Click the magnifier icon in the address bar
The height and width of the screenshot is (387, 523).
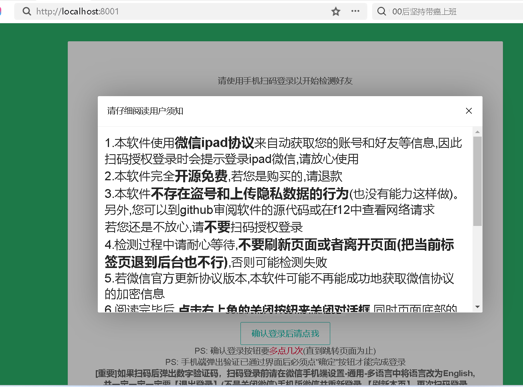tap(26, 11)
